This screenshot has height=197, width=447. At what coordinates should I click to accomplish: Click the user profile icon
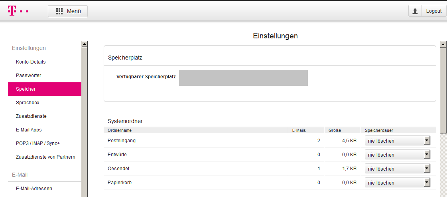(415, 11)
